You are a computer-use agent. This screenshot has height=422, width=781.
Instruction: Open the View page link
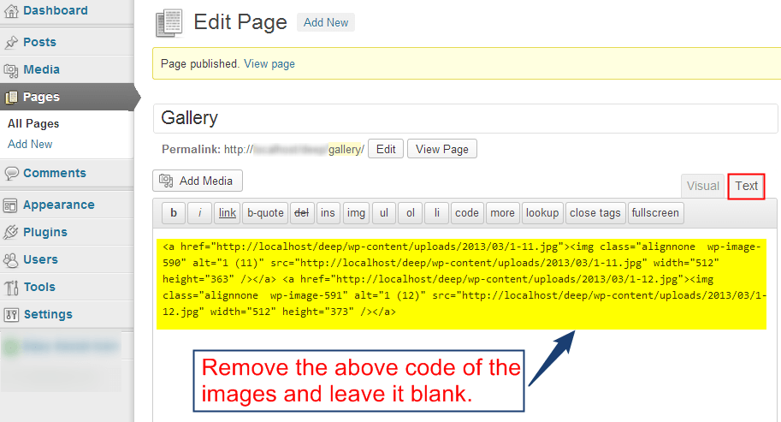tap(269, 64)
